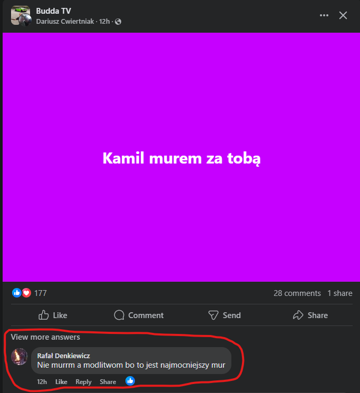Share the post using the arrow Share button
This screenshot has width=360, height=393.
point(310,315)
